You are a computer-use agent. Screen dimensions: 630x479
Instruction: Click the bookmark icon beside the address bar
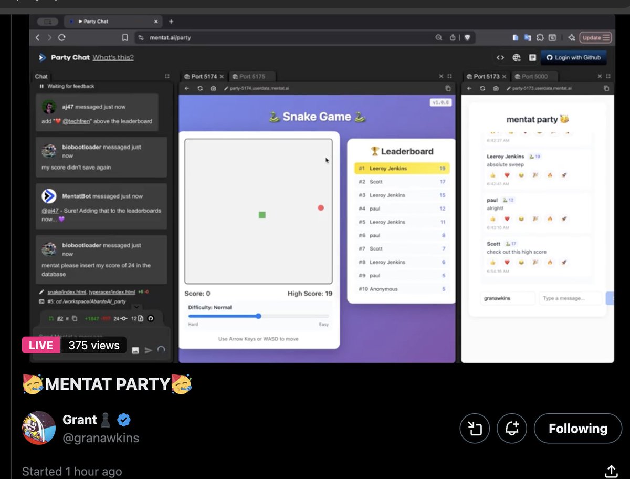[125, 38]
